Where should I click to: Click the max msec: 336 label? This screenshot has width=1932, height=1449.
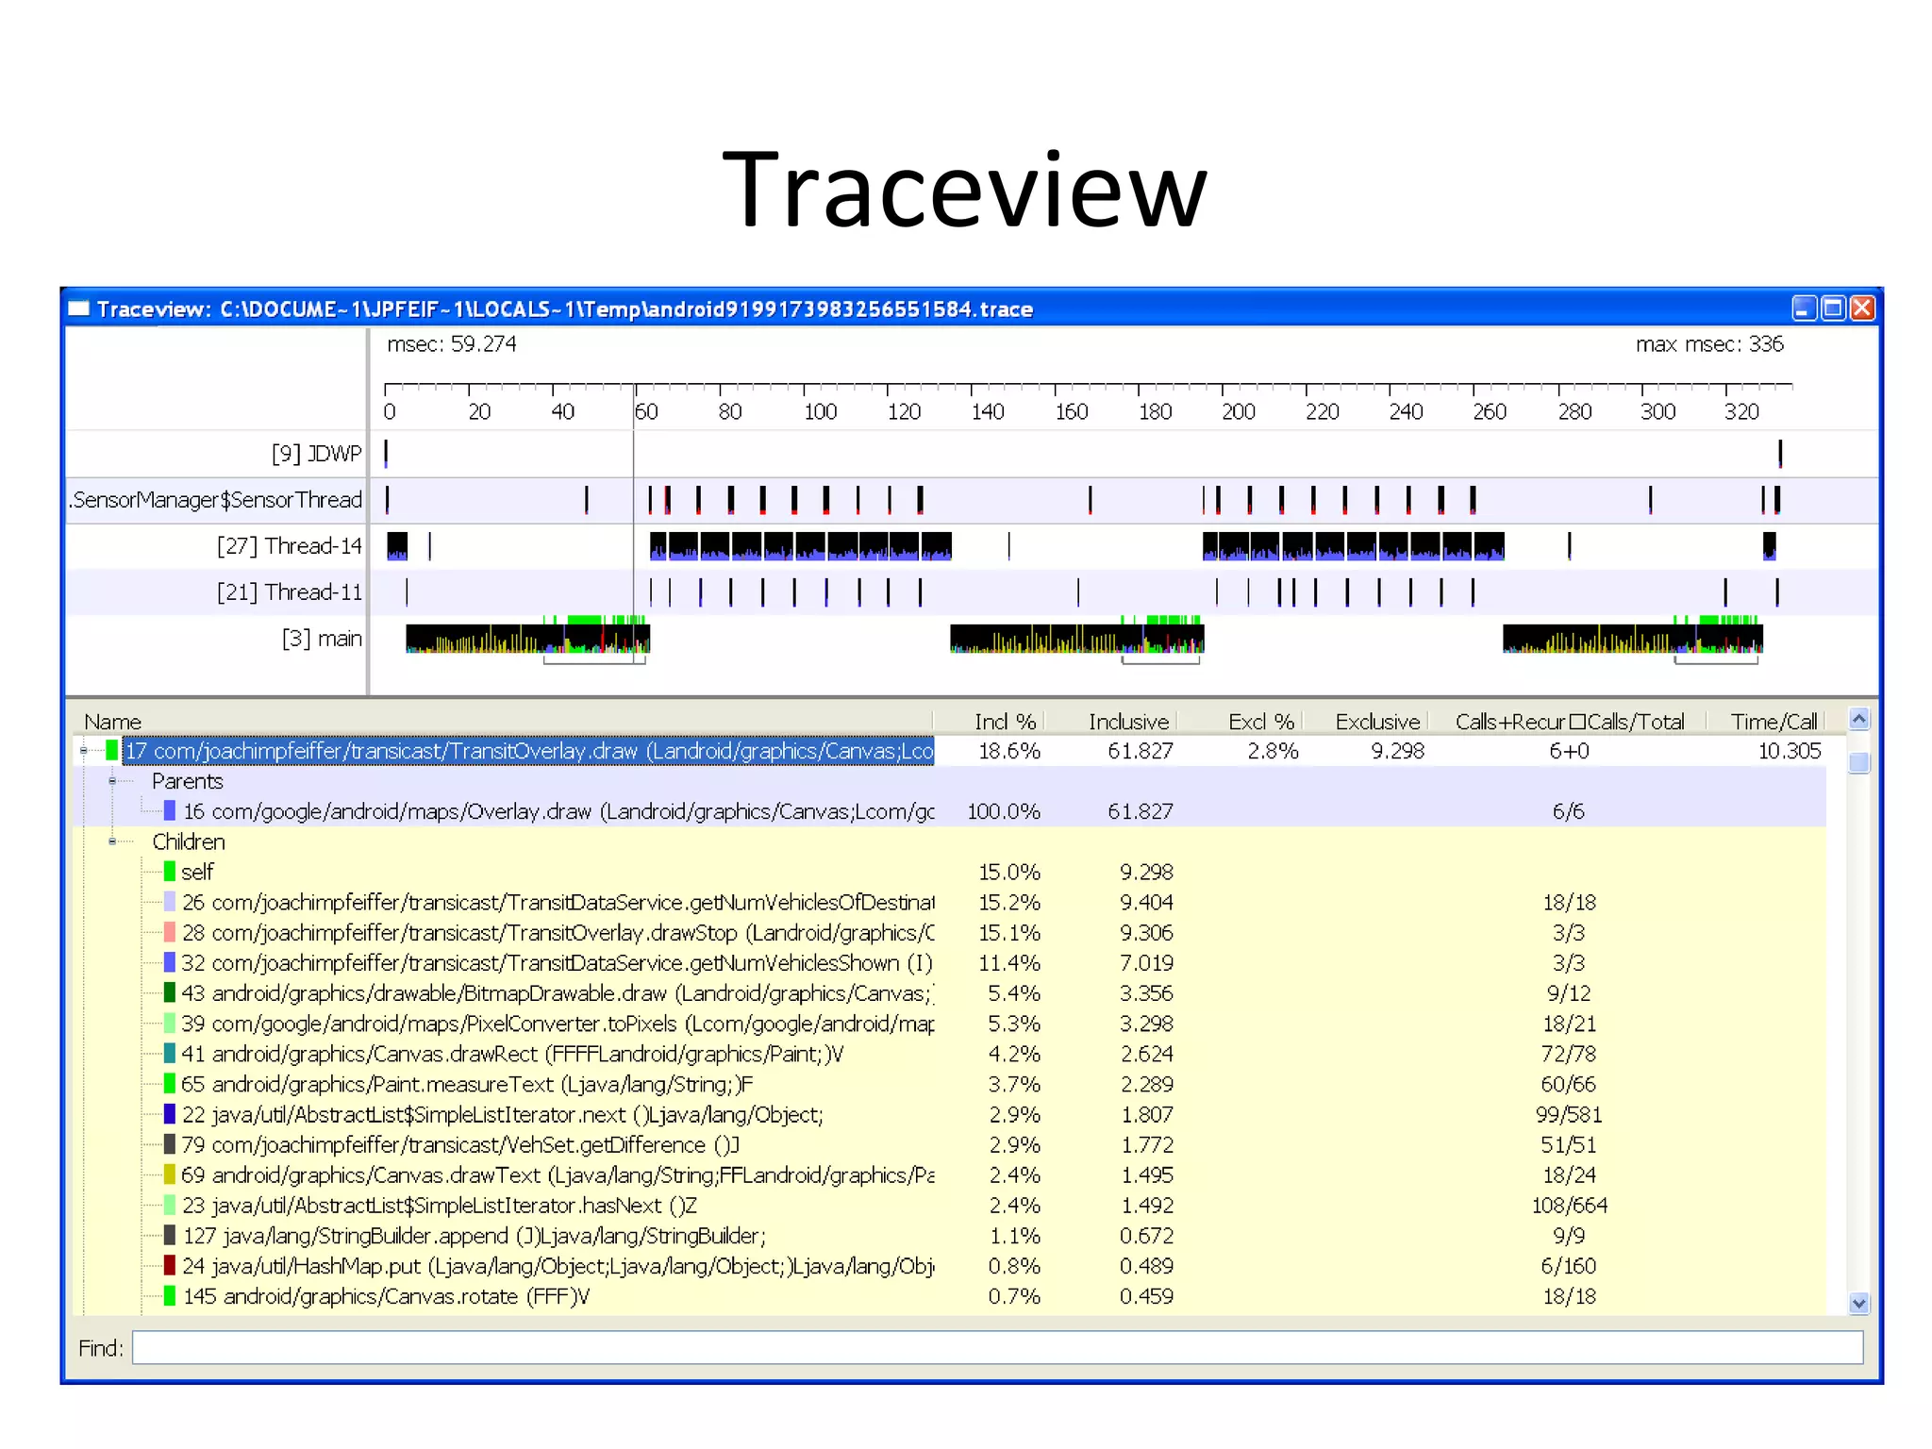tap(1709, 344)
